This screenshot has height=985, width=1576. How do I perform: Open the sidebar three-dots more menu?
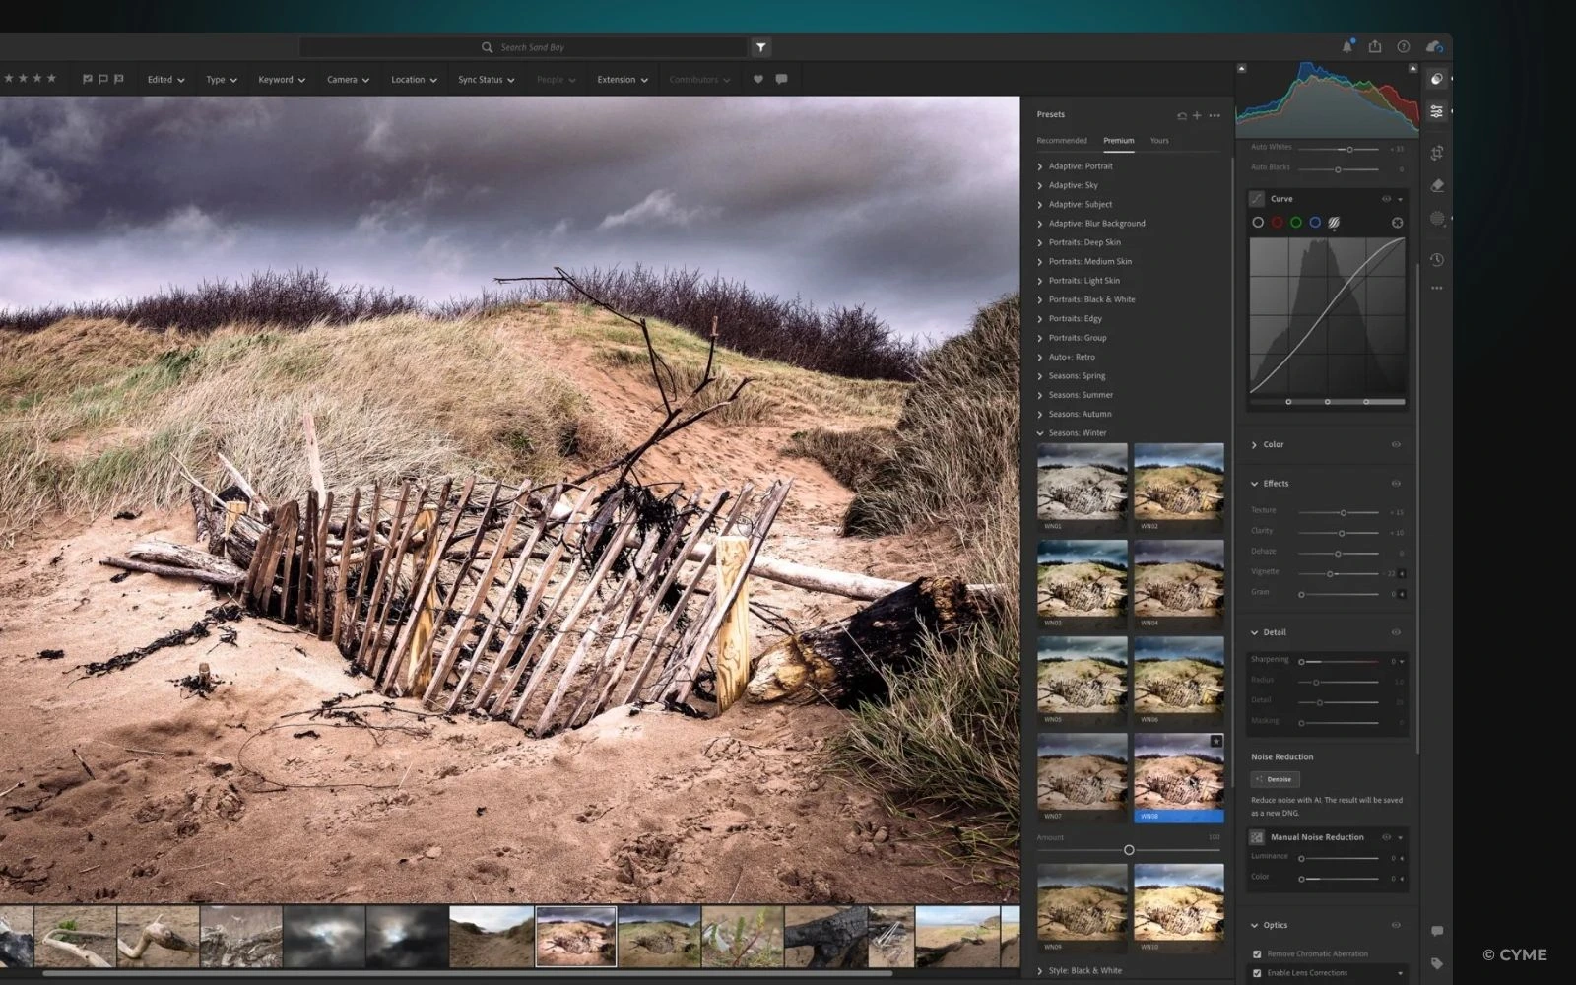pos(1437,289)
